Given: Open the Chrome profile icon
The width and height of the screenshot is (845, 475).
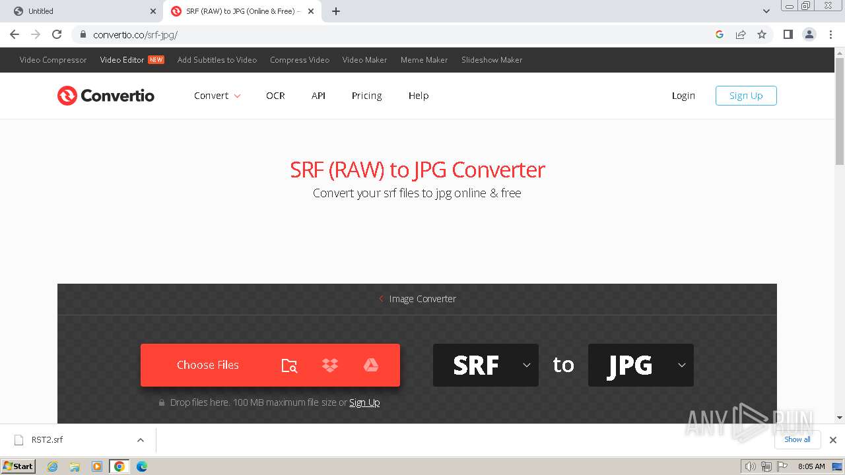Looking at the screenshot, I should (x=809, y=34).
